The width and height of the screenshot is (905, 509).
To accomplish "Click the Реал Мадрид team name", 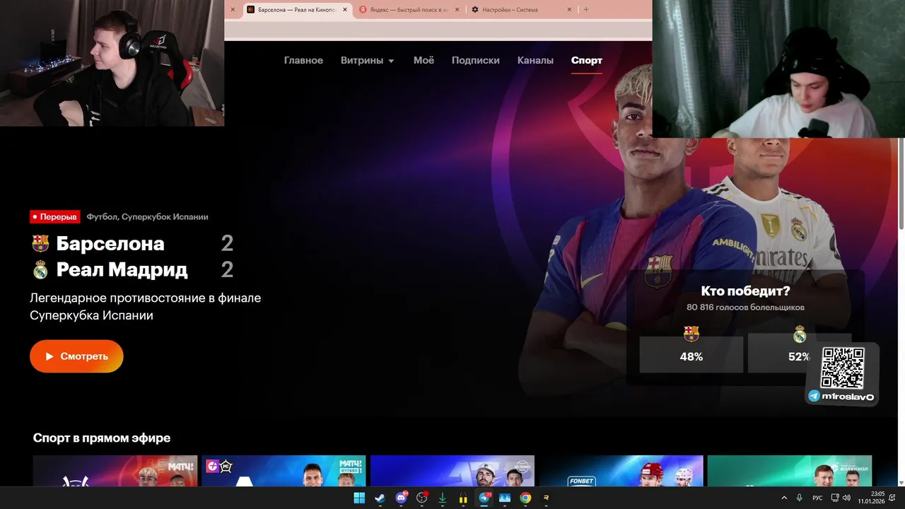I will point(122,270).
